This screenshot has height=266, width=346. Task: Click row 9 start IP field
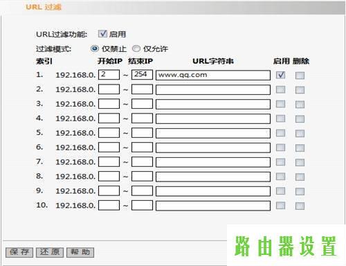click(x=109, y=191)
